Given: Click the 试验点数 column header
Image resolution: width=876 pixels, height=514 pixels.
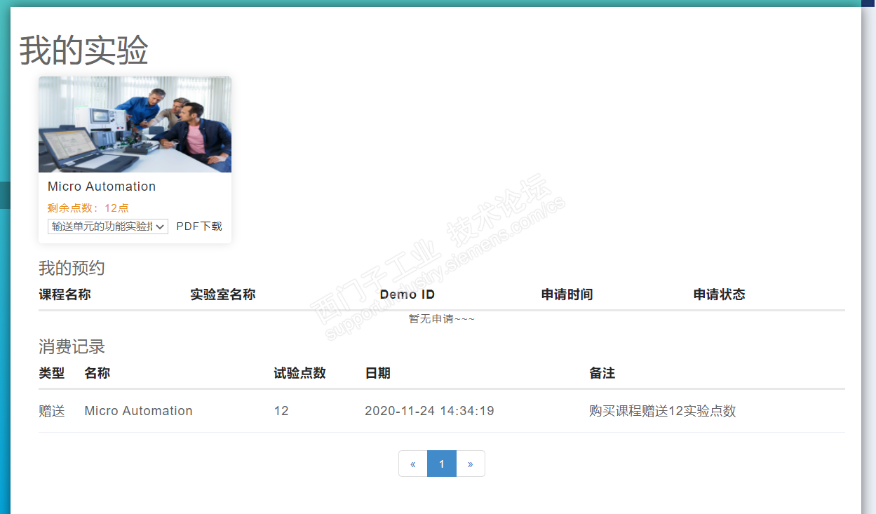Looking at the screenshot, I should tap(300, 373).
